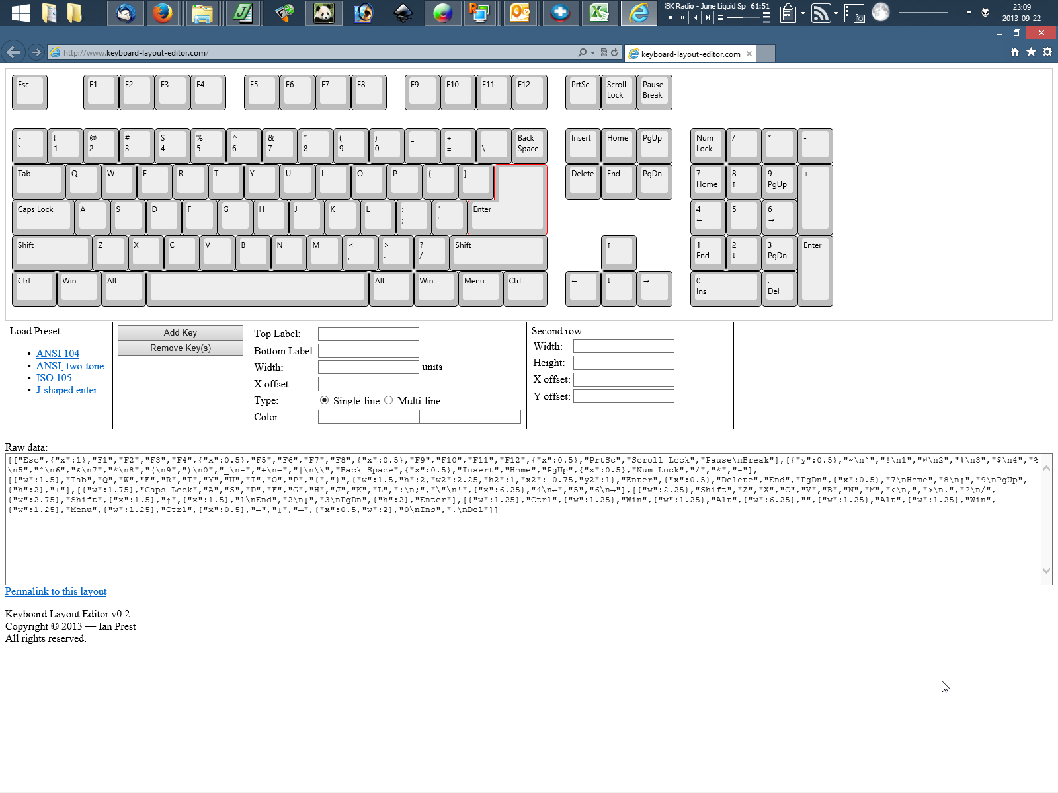Viewport: 1058px width, 793px height.
Task: Open Outlook from the taskbar
Action: coord(520,13)
